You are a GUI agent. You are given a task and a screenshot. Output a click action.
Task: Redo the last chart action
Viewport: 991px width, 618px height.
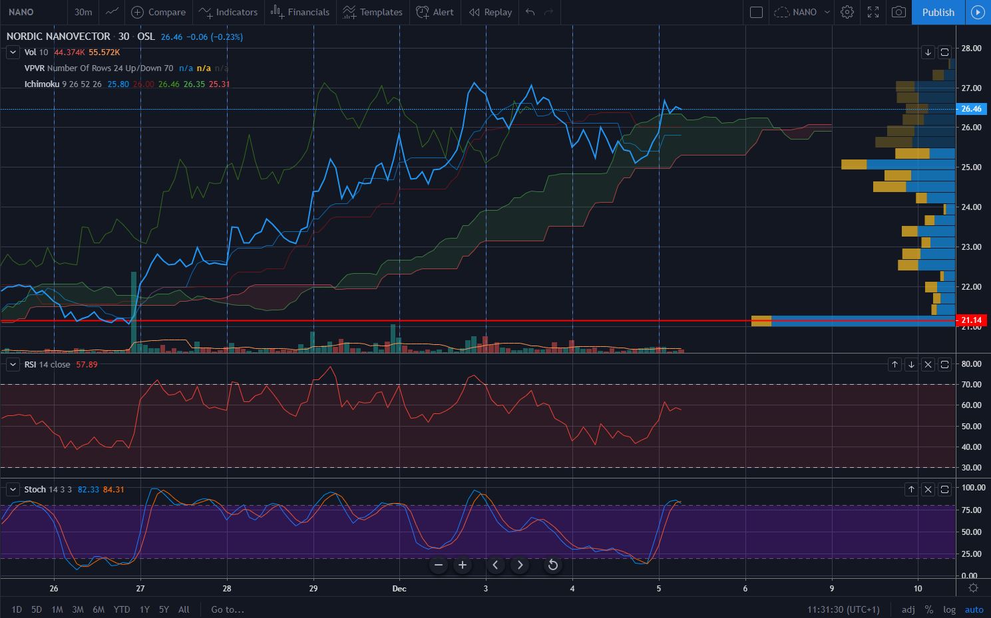[x=549, y=12]
